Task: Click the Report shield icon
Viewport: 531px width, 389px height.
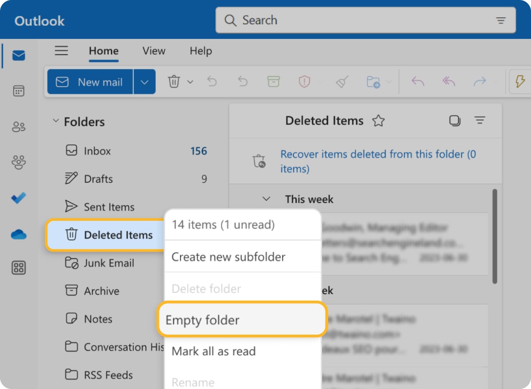Action: pyautogui.click(x=304, y=81)
